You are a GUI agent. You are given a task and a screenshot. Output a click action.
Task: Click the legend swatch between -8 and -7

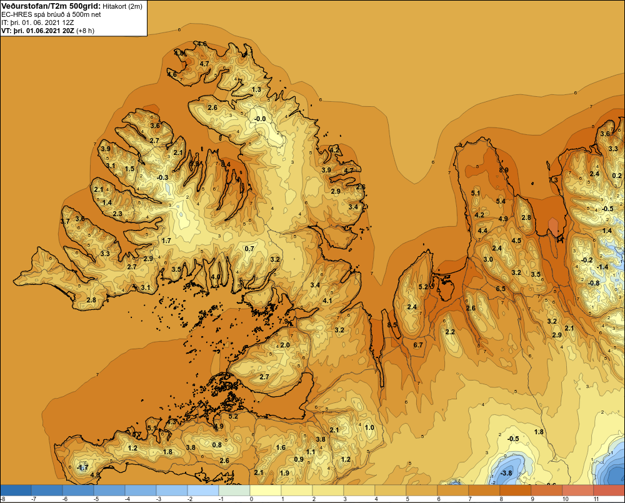pyautogui.click(x=16, y=490)
